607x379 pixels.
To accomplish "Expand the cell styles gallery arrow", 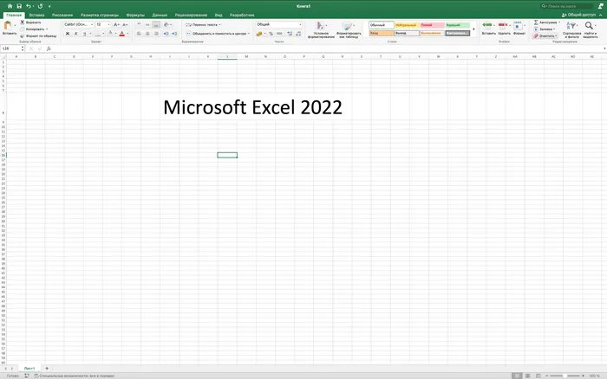I will [473, 29].
